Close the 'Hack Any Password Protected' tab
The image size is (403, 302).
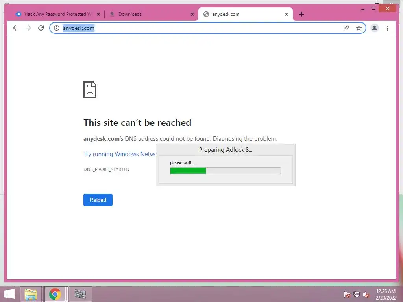point(98,14)
